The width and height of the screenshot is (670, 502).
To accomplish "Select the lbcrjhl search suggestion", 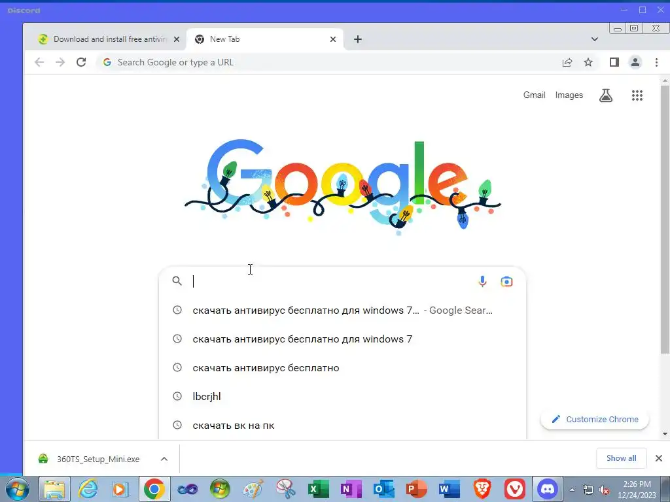I will (342, 396).
